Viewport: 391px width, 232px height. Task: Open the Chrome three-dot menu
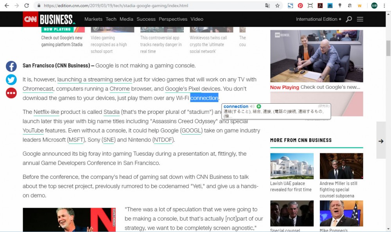[x=384, y=5]
